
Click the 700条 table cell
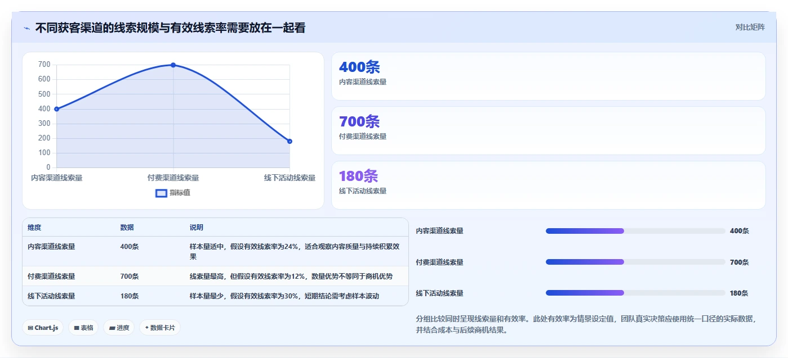coord(130,277)
